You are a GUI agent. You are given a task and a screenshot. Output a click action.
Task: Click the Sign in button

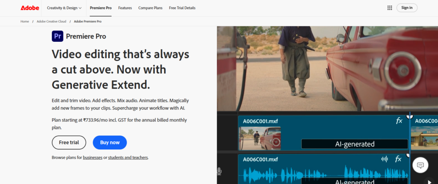[x=407, y=8]
